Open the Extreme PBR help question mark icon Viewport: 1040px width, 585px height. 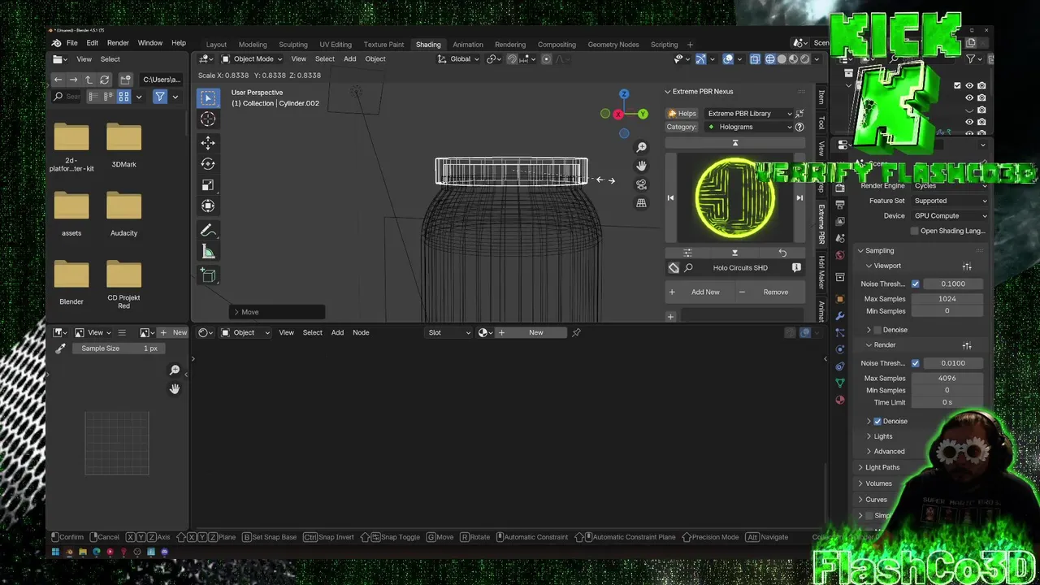point(799,127)
